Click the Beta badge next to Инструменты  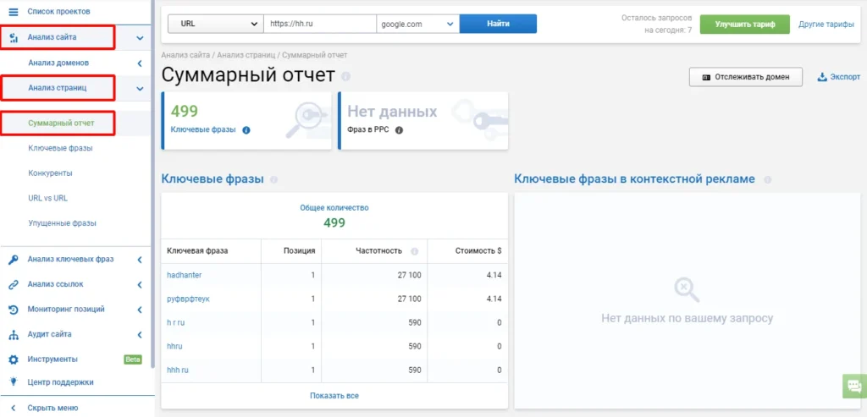[133, 359]
